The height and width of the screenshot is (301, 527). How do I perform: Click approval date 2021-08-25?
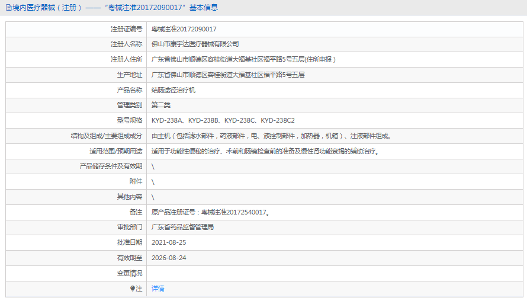(169, 242)
